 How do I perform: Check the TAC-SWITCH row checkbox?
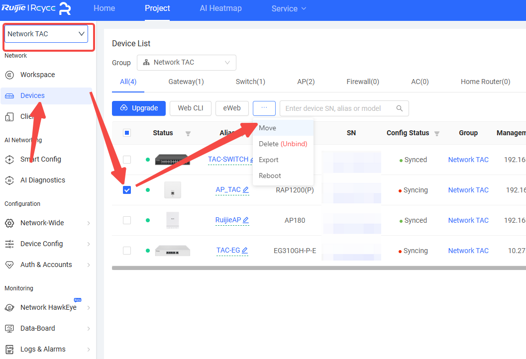[x=127, y=160]
